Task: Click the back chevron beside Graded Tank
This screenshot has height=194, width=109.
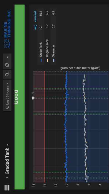Action: coord(7,178)
